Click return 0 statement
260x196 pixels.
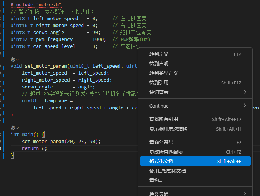click(34, 148)
